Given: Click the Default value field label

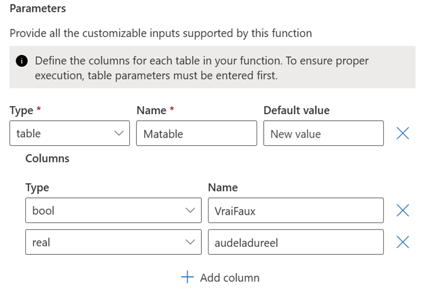Looking at the screenshot, I should [296, 110].
